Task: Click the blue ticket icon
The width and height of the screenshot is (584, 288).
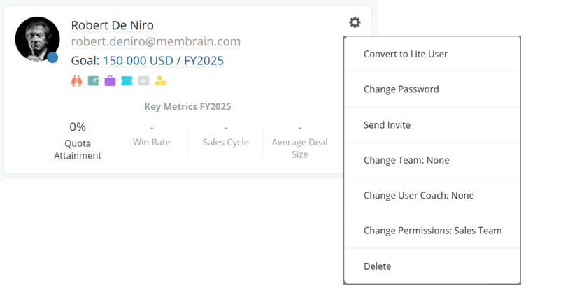Action: coord(127,81)
